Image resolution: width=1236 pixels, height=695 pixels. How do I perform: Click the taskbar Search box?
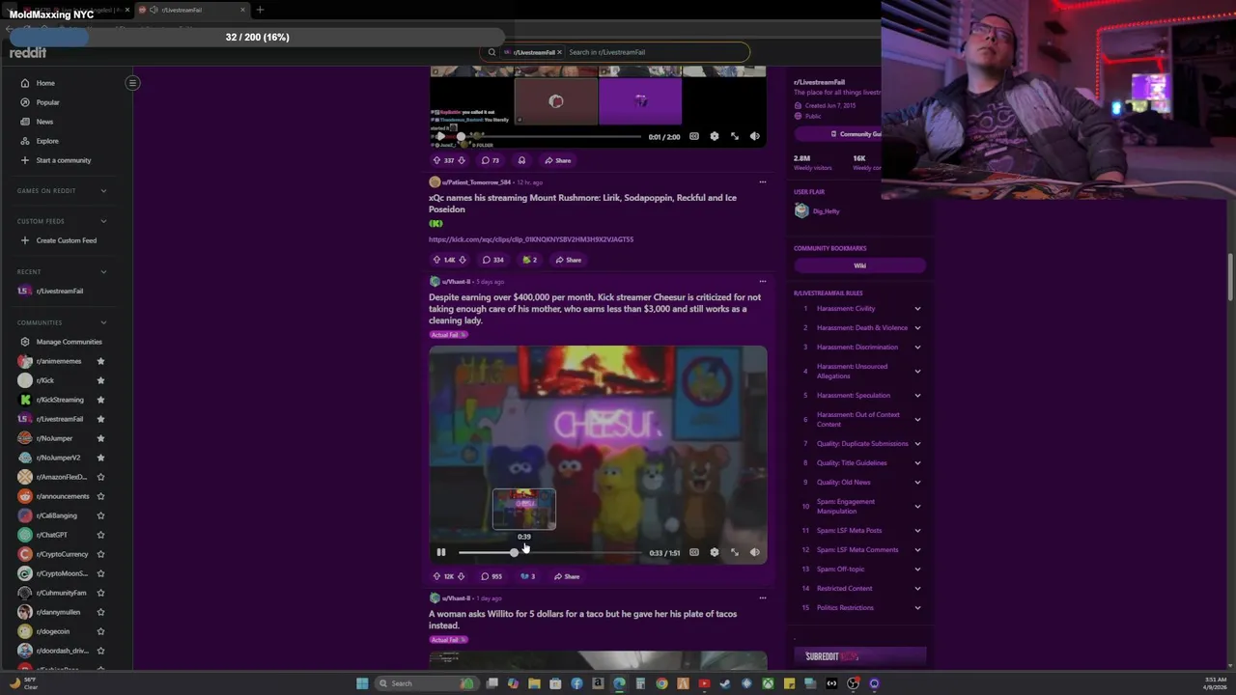[x=425, y=683]
